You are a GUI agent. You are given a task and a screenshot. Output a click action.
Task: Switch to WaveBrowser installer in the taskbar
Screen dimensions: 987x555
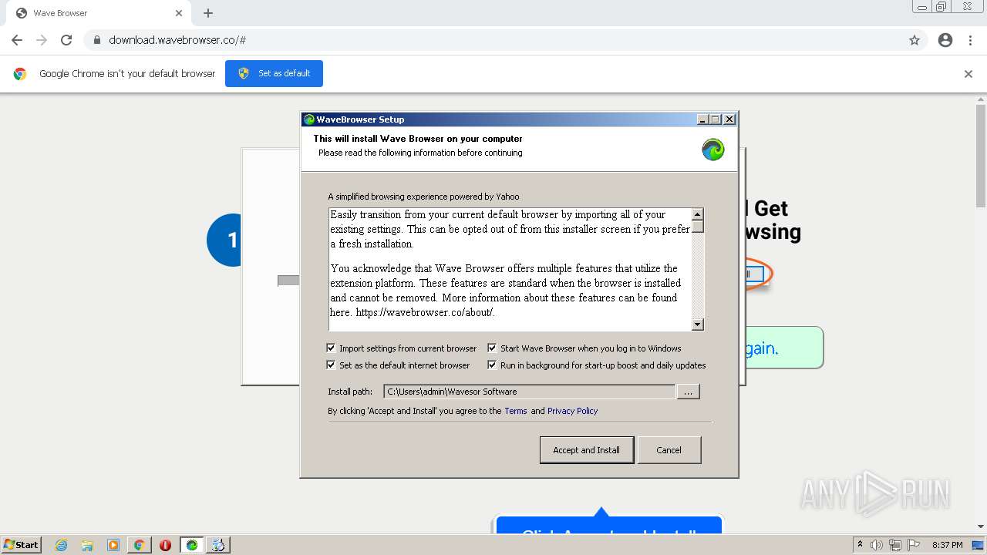[x=192, y=545]
